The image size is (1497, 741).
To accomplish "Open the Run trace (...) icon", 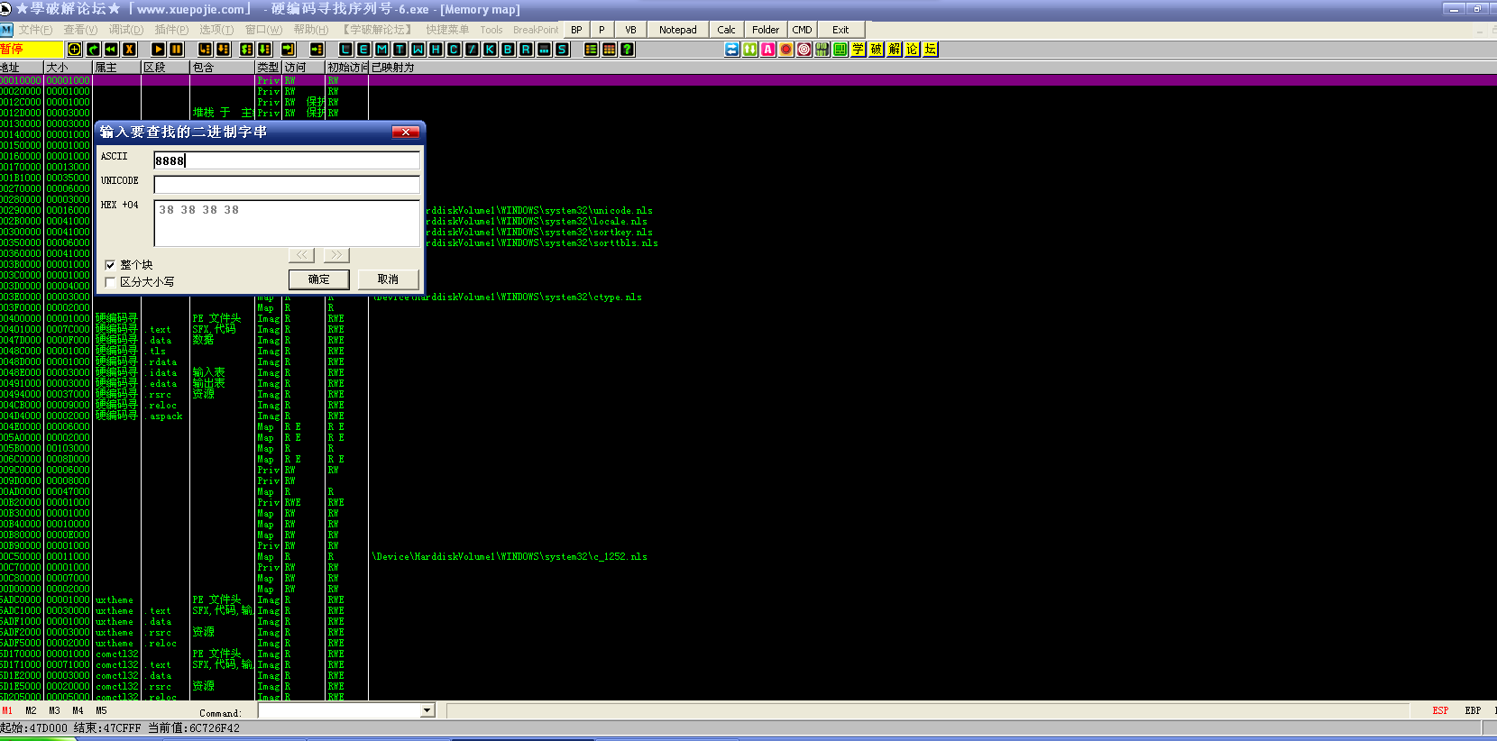I will pyautogui.click(x=544, y=50).
